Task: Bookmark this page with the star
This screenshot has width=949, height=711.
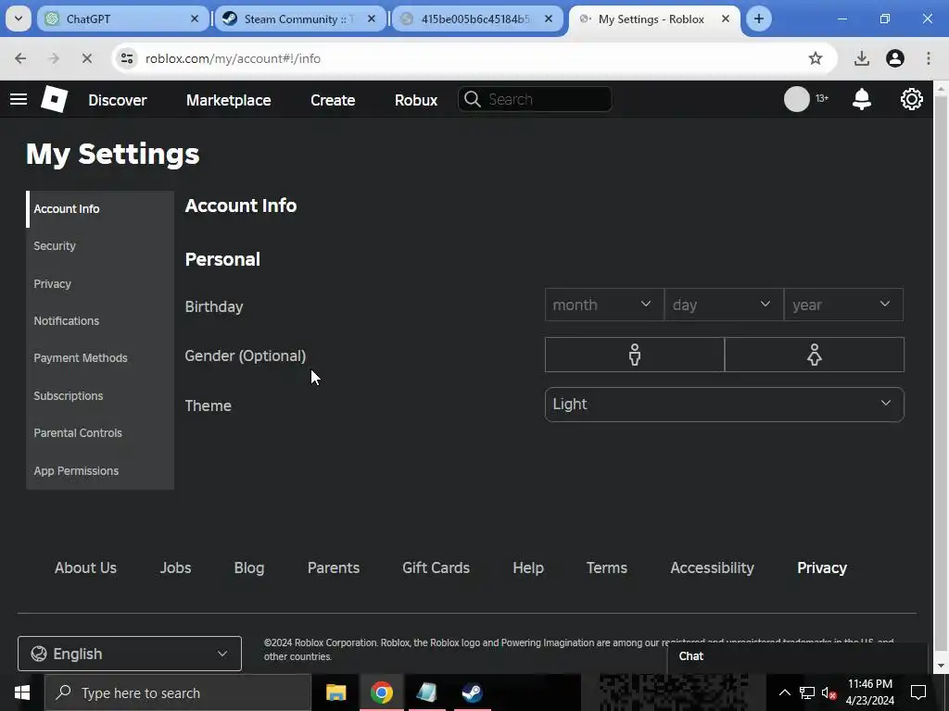Action: (816, 58)
